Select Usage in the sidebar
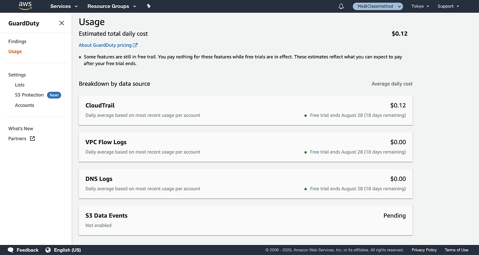479x255 pixels. coord(15,52)
